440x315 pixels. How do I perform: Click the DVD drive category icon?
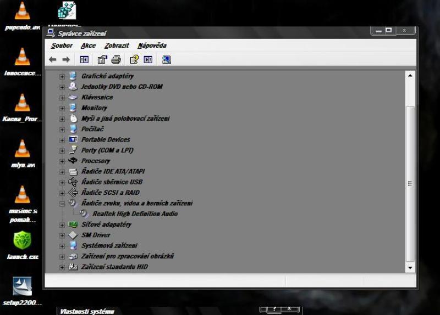pyautogui.click(x=73, y=86)
